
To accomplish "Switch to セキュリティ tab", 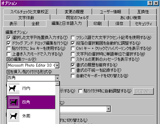I will [144, 23].
